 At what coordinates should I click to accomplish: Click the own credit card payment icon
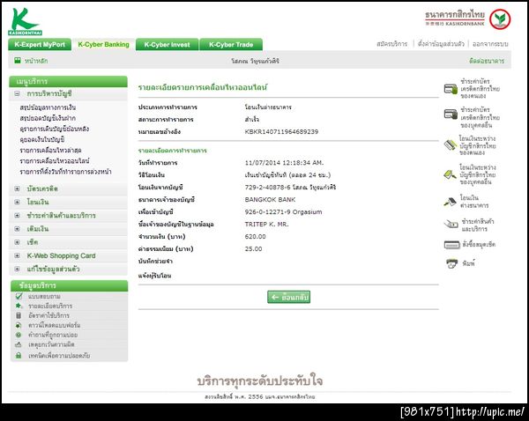[x=451, y=89]
